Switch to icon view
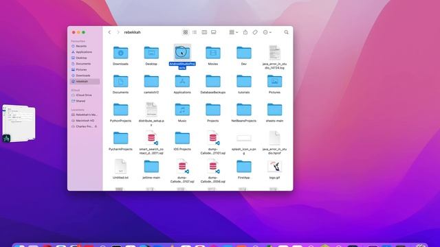 (186, 32)
